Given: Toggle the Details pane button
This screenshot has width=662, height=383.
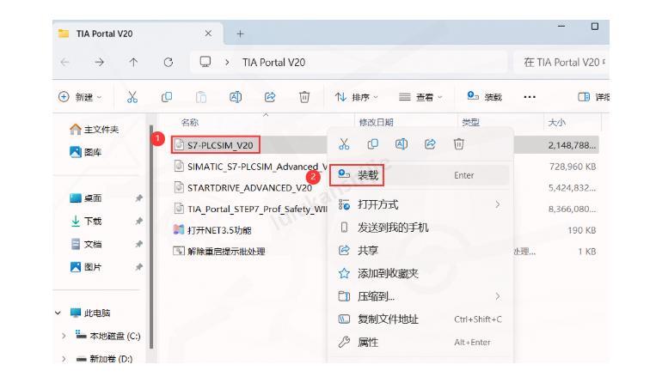Looking at the screenshot, I should coord(593,97).
